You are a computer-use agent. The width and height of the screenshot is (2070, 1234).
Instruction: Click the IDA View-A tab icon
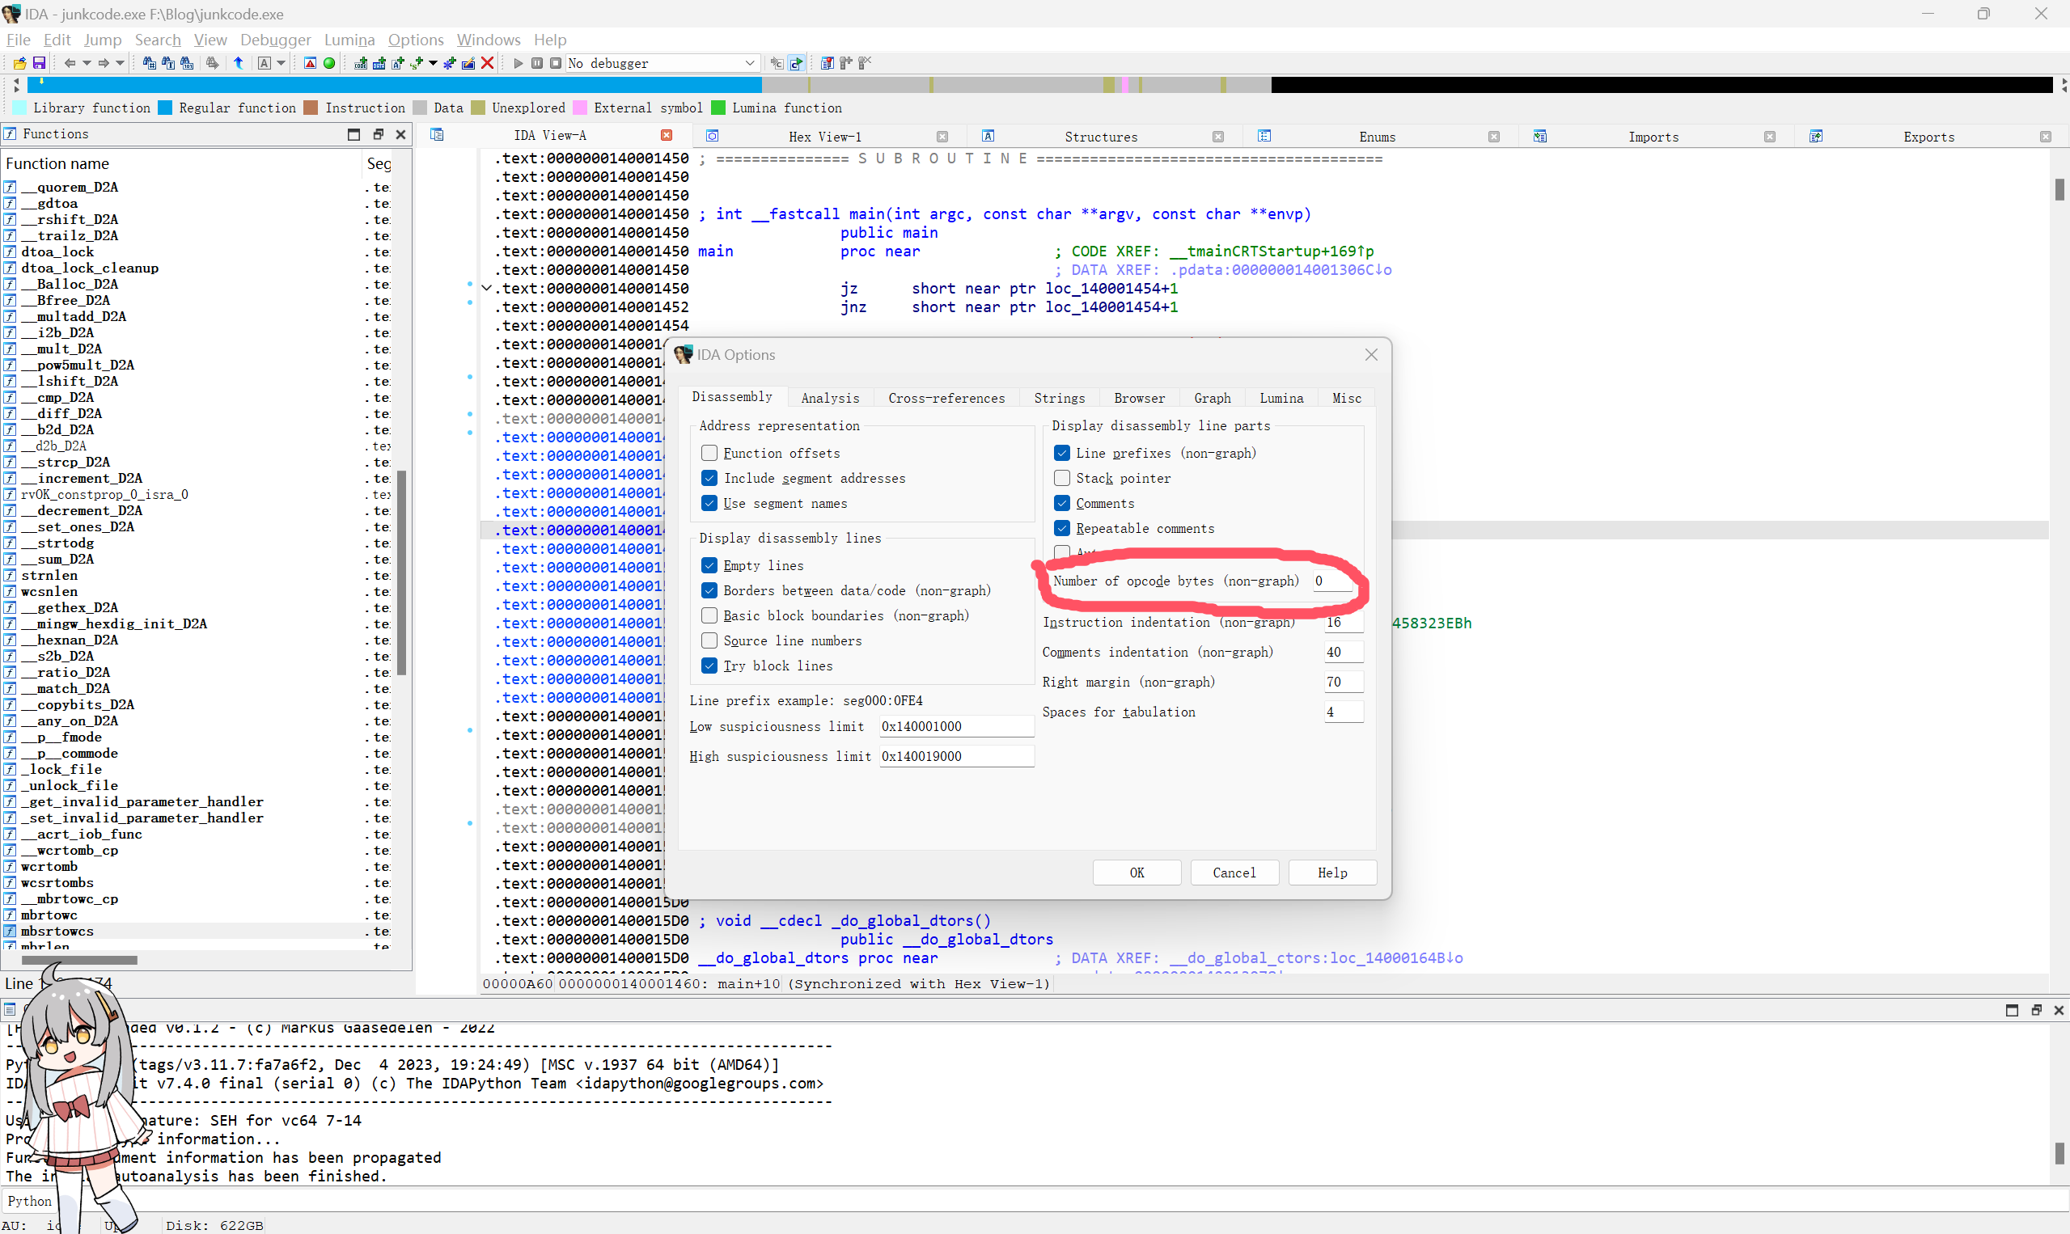437,136
